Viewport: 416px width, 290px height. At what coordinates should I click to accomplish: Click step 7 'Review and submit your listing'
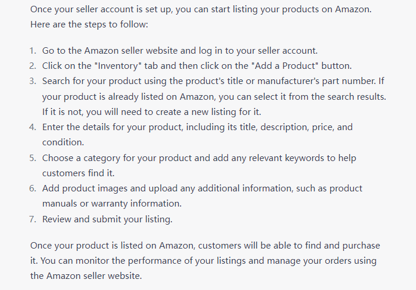pos(107,219)
